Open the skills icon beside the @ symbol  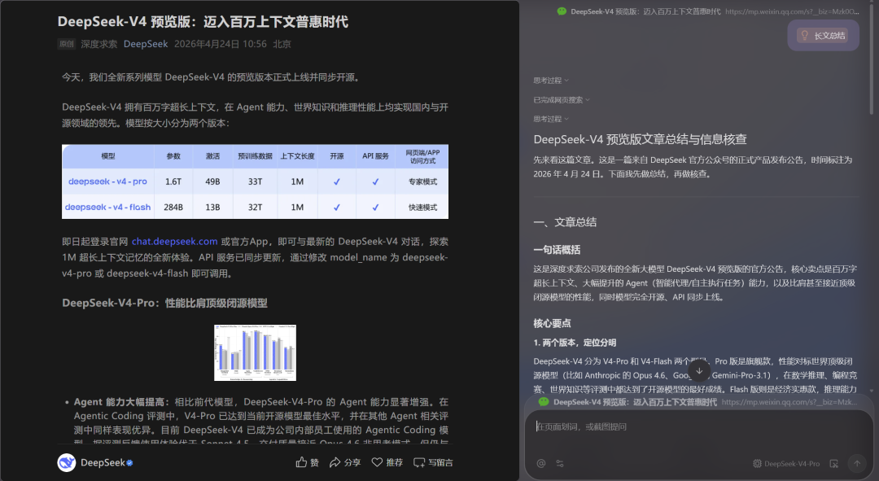(x=559, y=463)
